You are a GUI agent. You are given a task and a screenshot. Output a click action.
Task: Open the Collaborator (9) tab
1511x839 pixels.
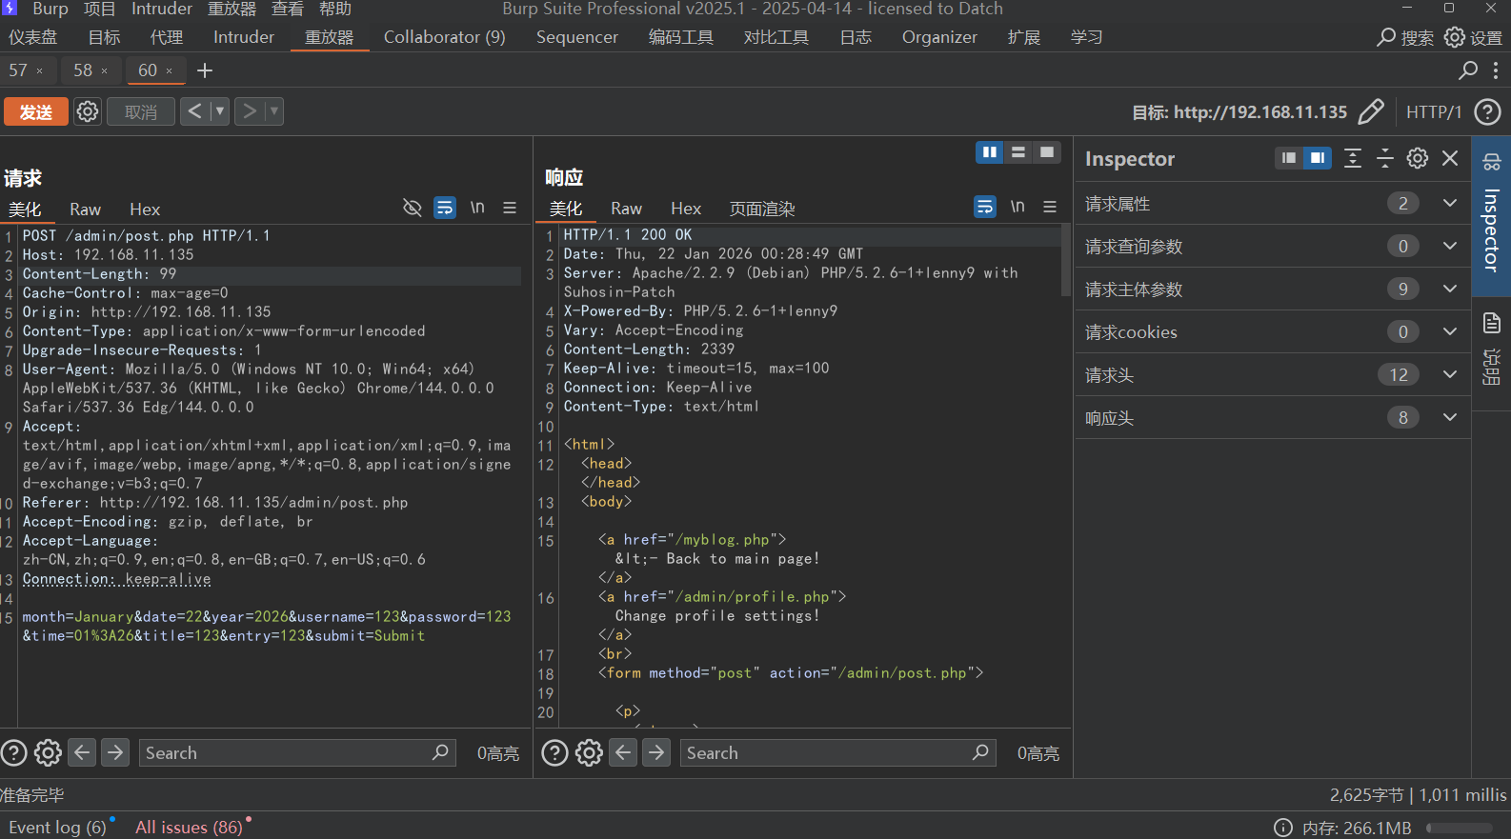[x=444, y=37]
